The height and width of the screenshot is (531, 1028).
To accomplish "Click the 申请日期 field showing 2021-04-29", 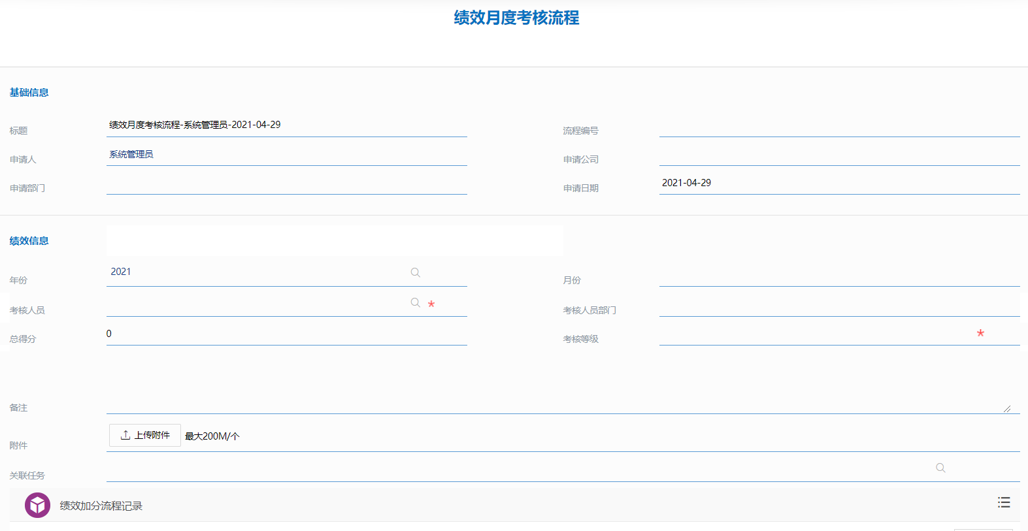I will pos(840,184).
